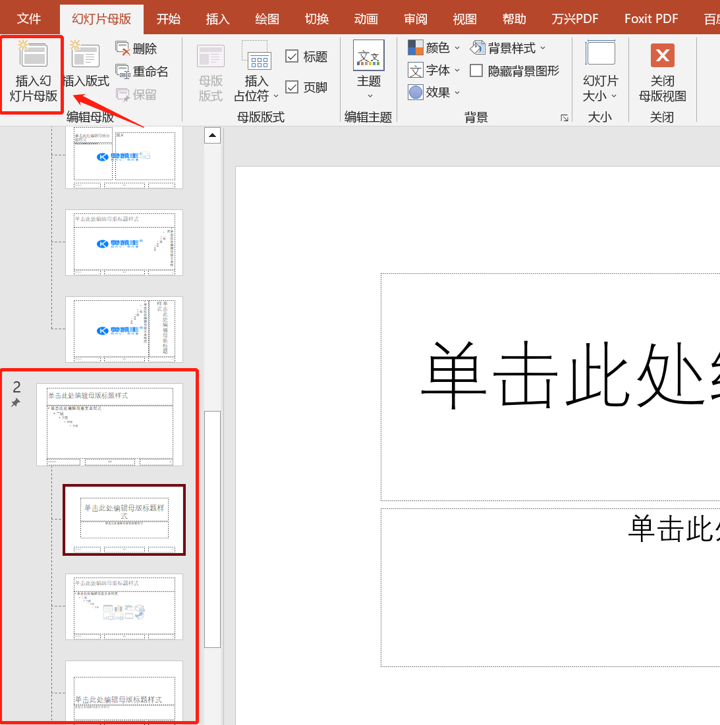Screen dimensions: 720x725
Task: Open the 万兴PDF ribbon tab
Action: [574, 18]
